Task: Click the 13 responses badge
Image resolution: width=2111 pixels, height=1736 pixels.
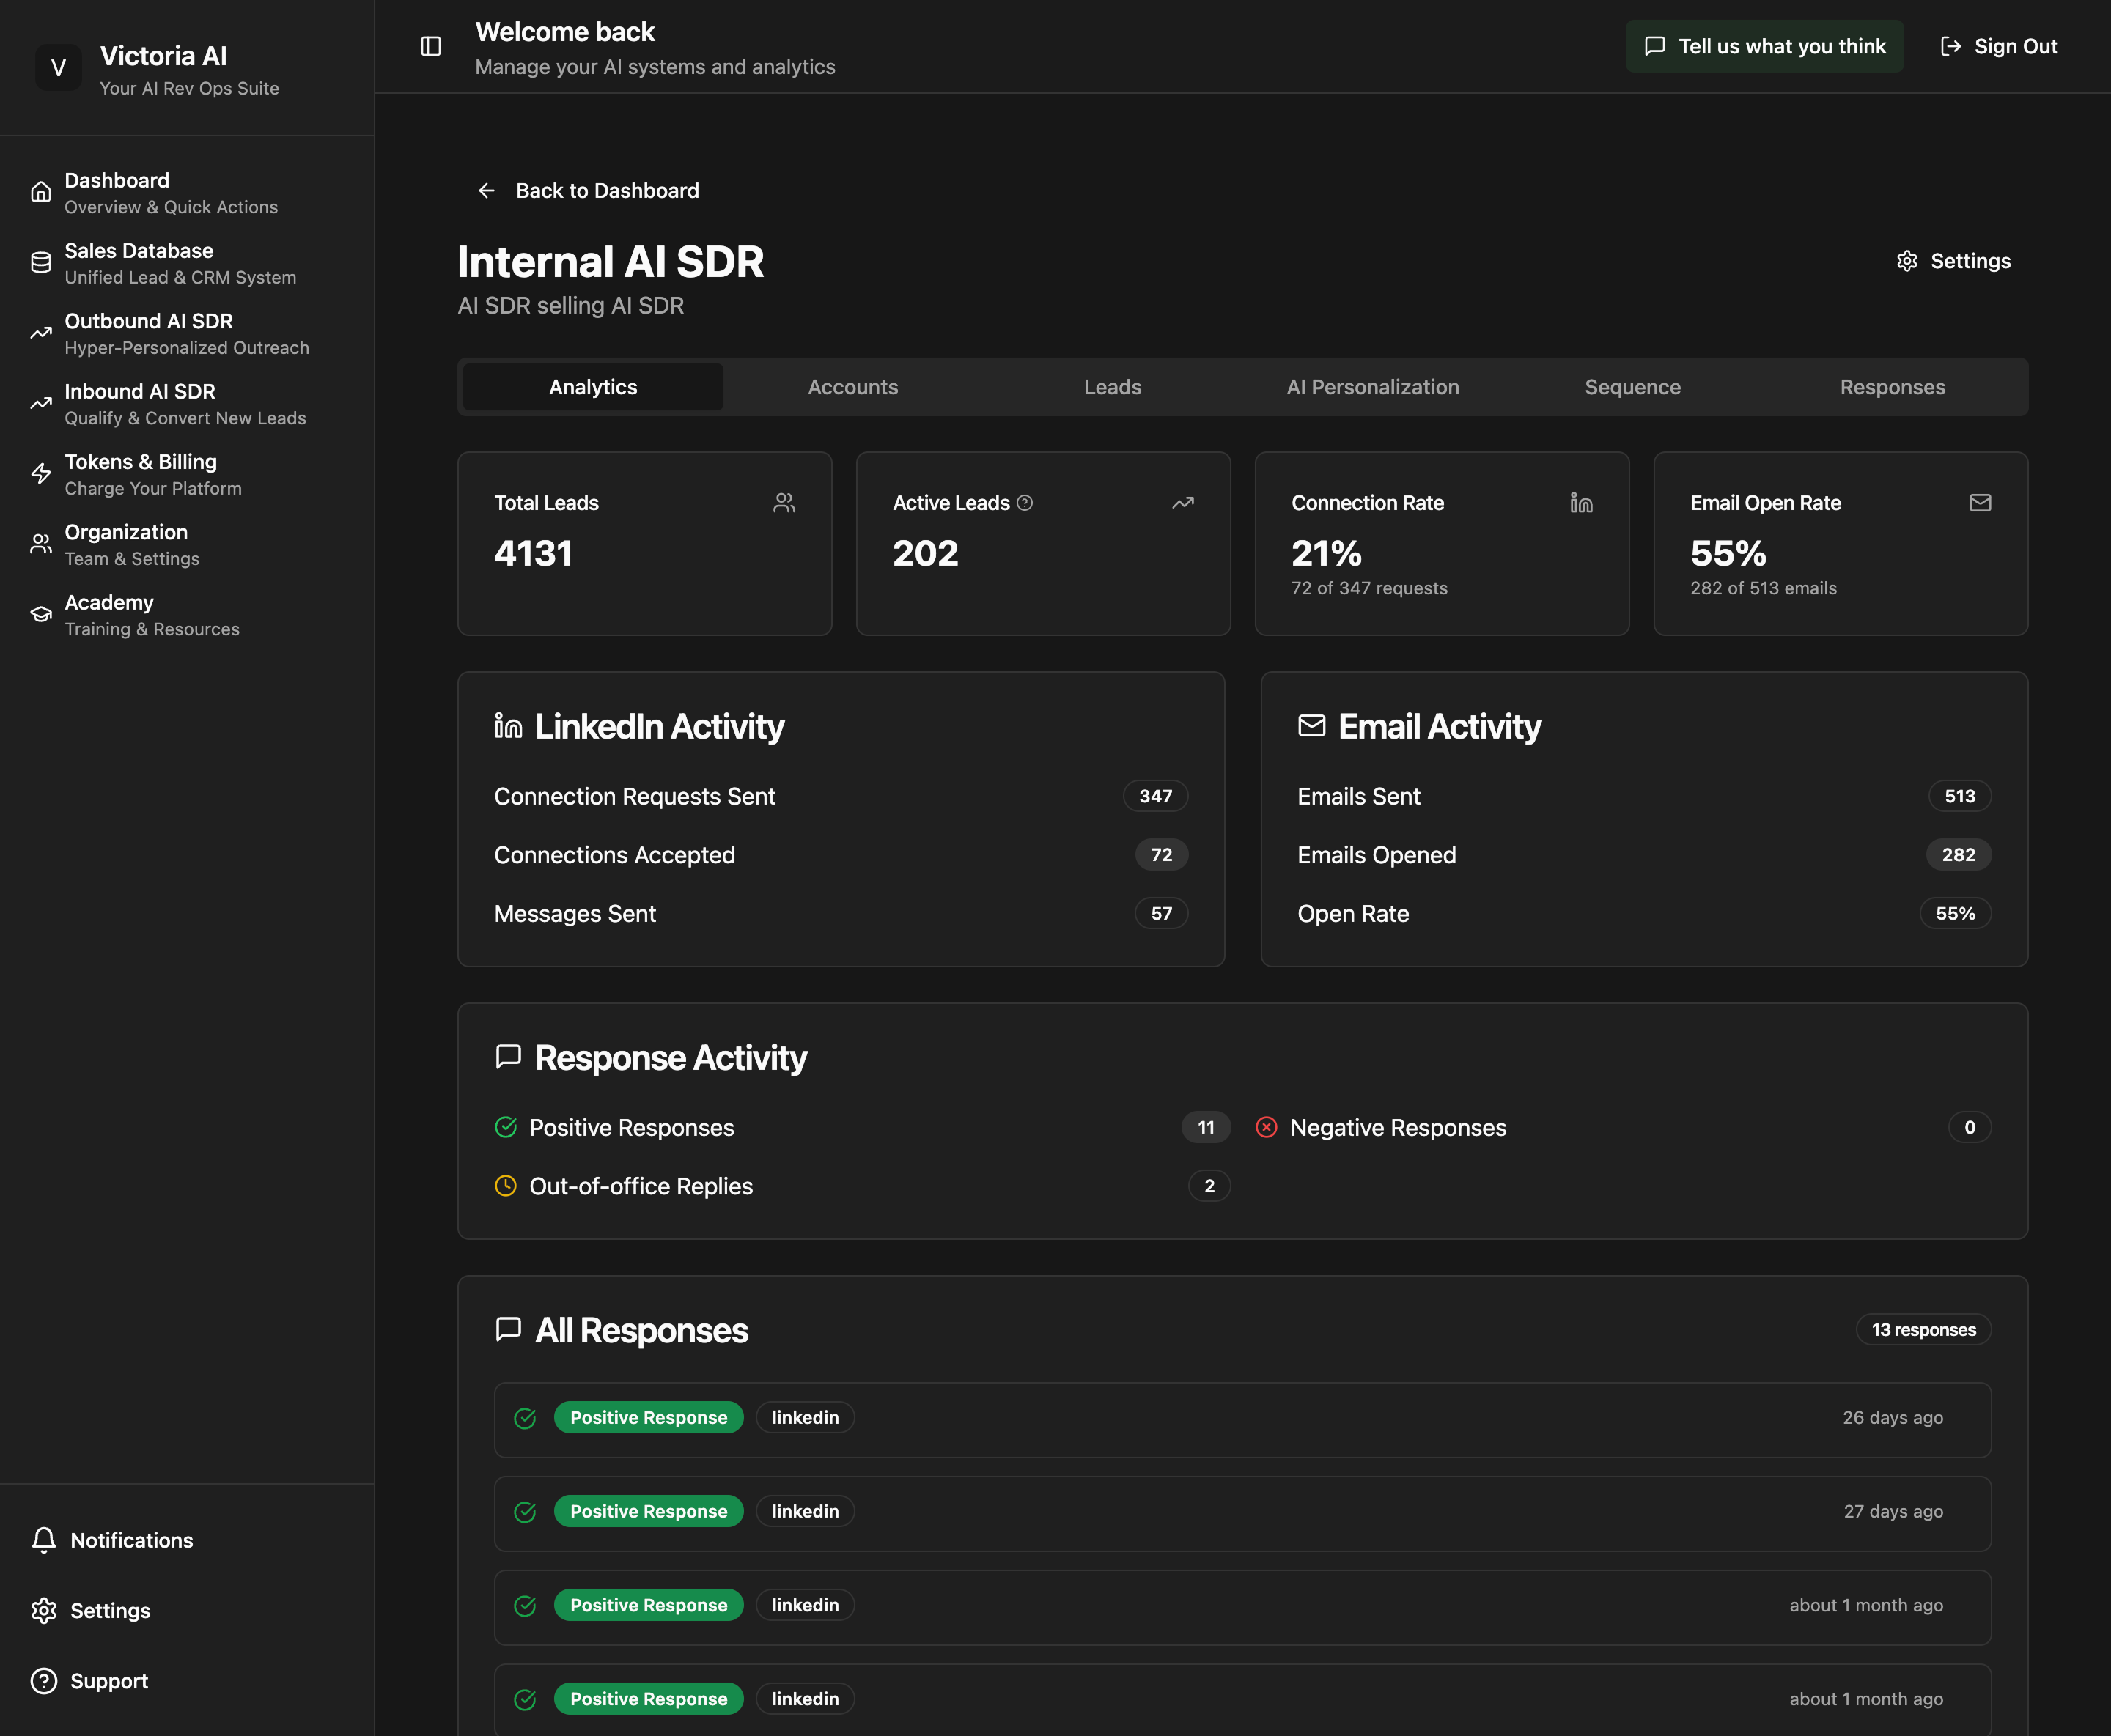Action: coord(1922,1330)
